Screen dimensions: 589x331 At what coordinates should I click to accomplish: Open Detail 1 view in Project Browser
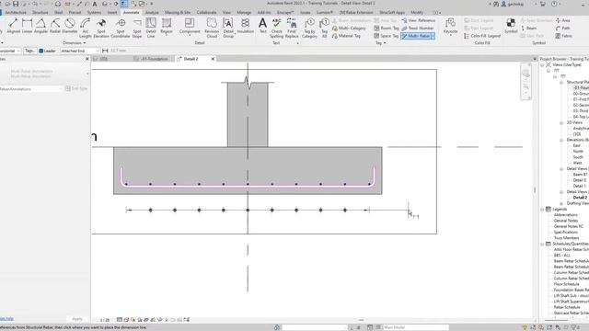(579, 186)
